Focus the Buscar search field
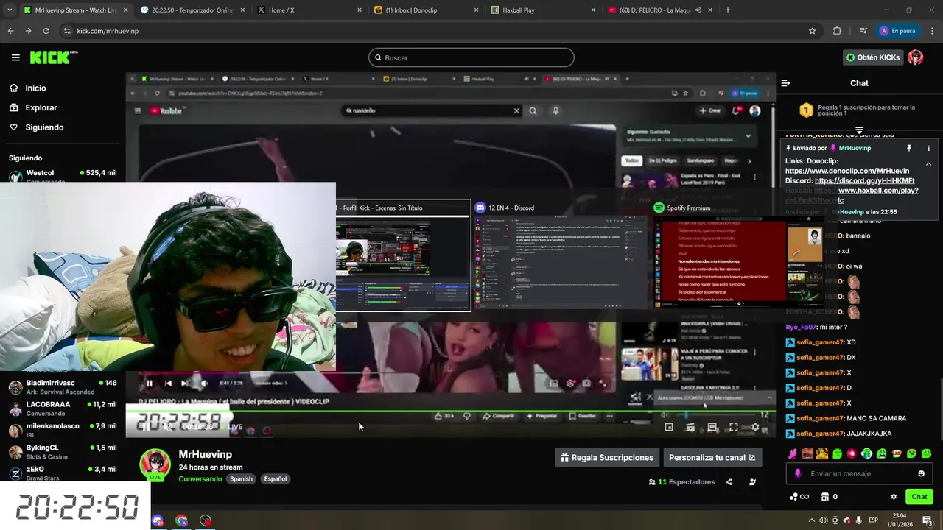 coord(471,57)
